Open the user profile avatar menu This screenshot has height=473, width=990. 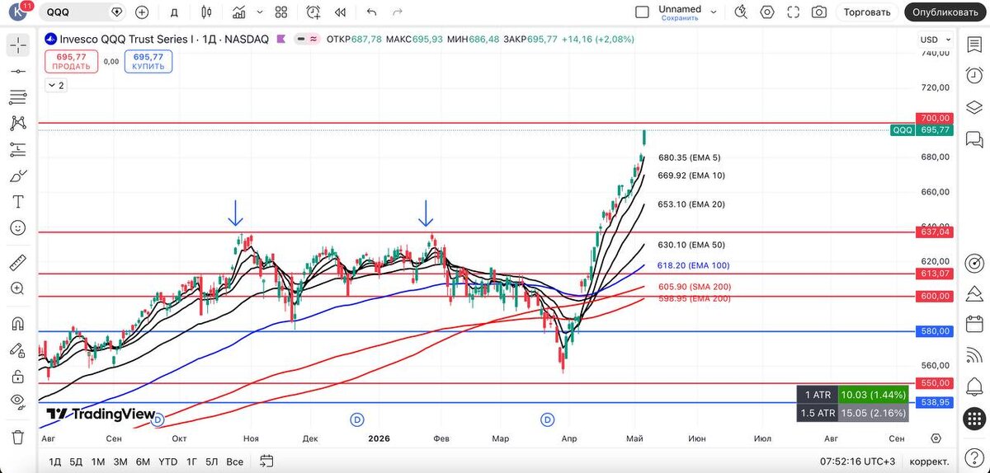(x=18, y=12)
